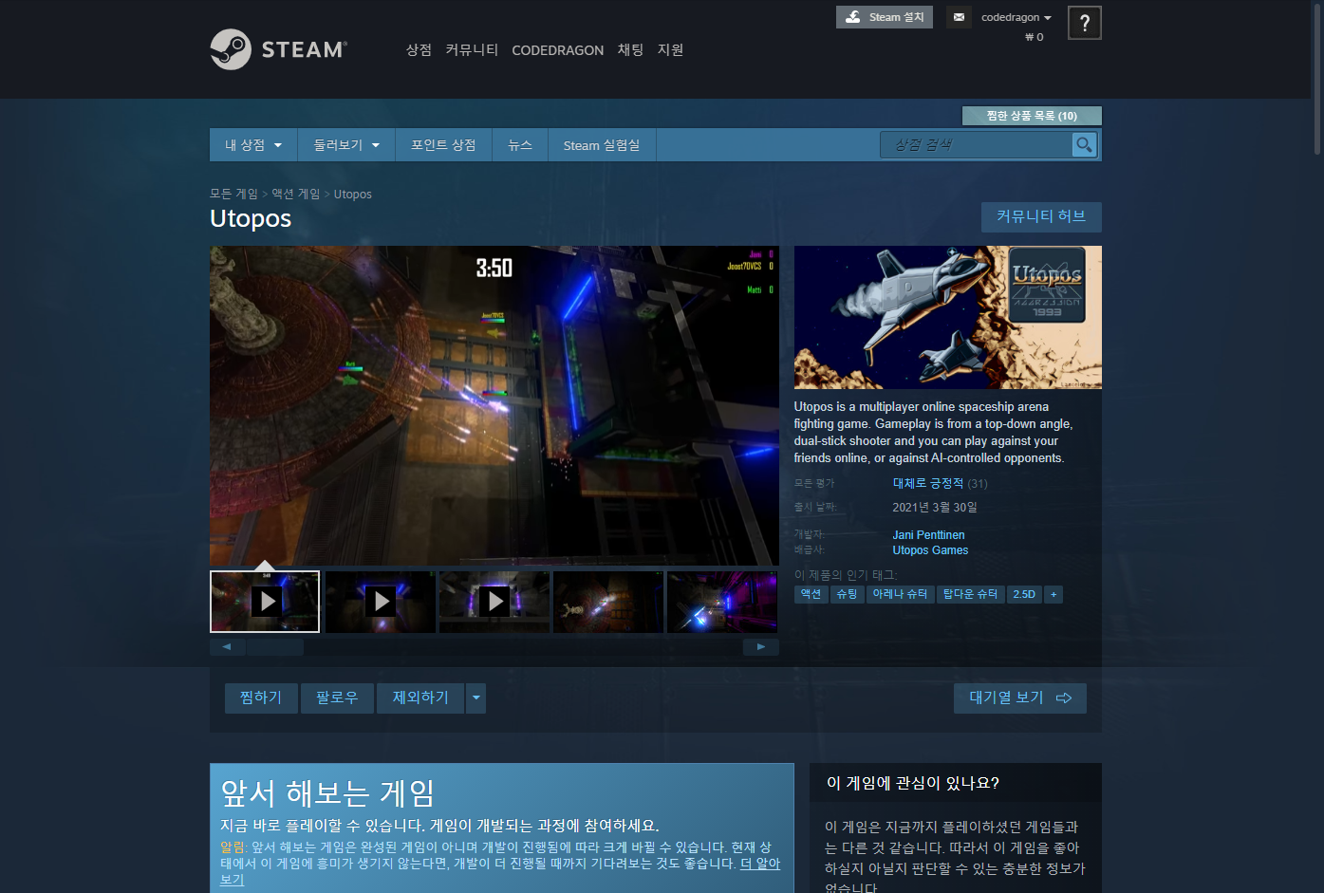The image size is (1324, 893).
Task: Open the 채팅 top menu
Action: [x=630, y=49]
